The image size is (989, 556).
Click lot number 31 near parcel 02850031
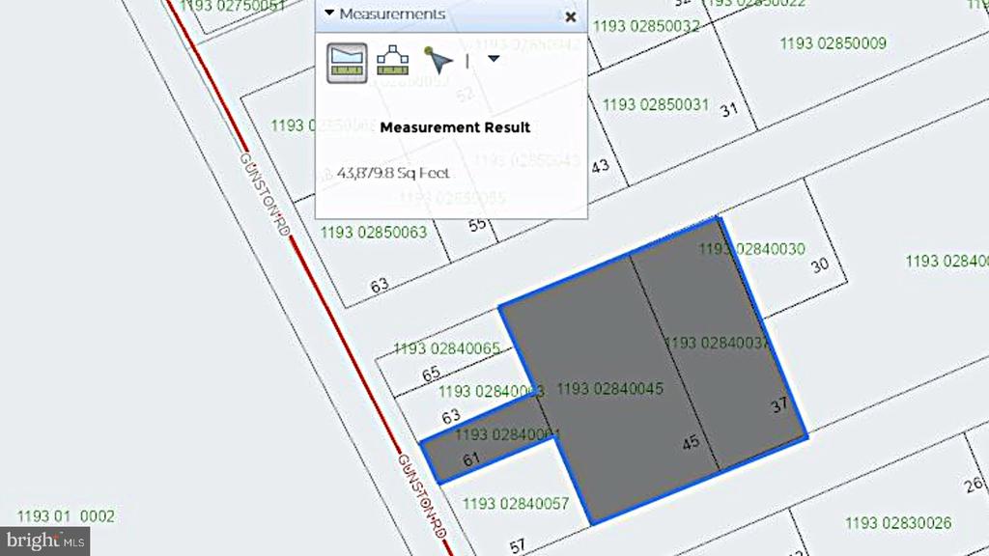(x=728, y=110)
